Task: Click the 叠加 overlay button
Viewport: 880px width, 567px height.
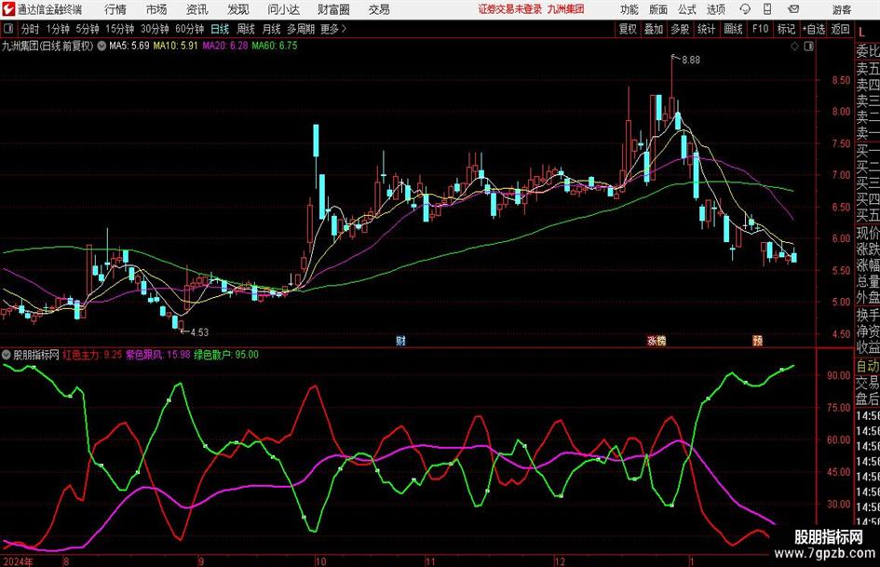Action: [654, 29]
